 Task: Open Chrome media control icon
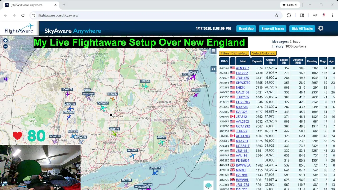315,15
